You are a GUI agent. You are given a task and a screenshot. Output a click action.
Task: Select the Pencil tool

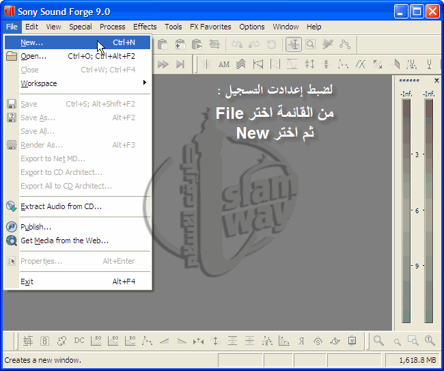[x=328, y=44]
